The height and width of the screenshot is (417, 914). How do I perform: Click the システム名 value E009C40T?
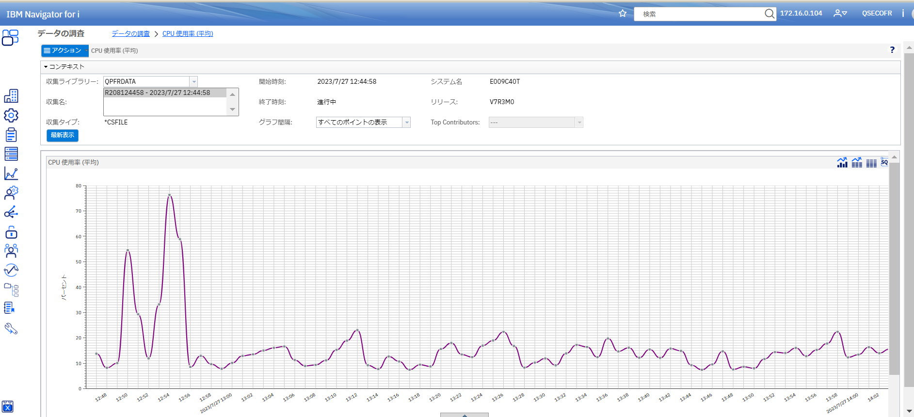(505, 81)
